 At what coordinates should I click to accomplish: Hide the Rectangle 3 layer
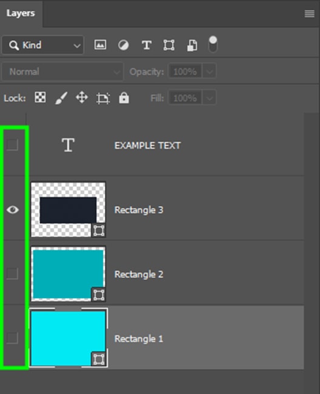pos(13,210)
